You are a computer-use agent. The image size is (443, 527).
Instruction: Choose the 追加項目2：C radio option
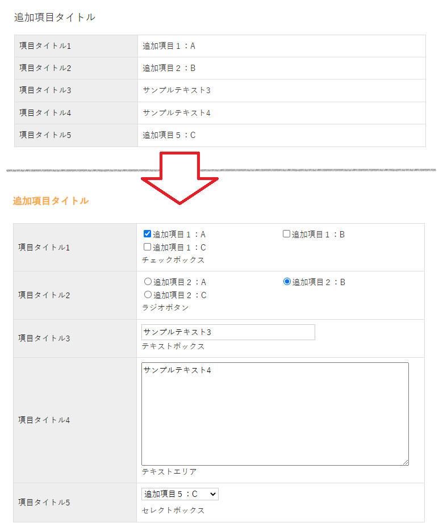148,295
